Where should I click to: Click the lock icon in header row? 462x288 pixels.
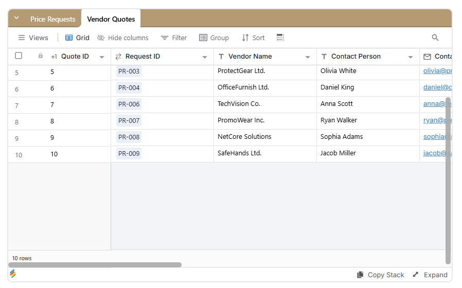point(41,56)
